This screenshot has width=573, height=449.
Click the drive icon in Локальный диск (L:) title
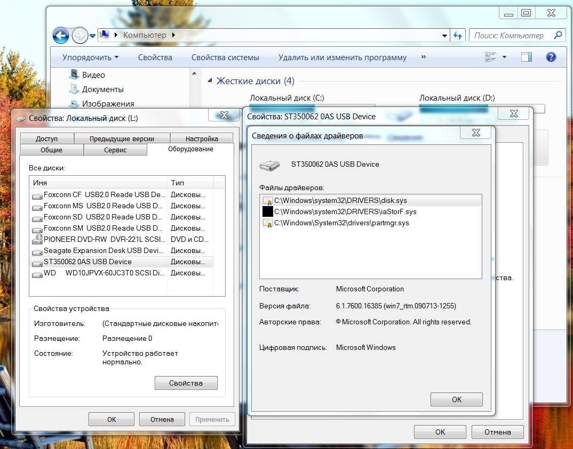[x=21, y=119]
